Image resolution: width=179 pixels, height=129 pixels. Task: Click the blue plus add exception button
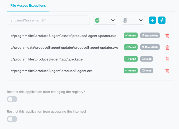(x=152, y=20)
